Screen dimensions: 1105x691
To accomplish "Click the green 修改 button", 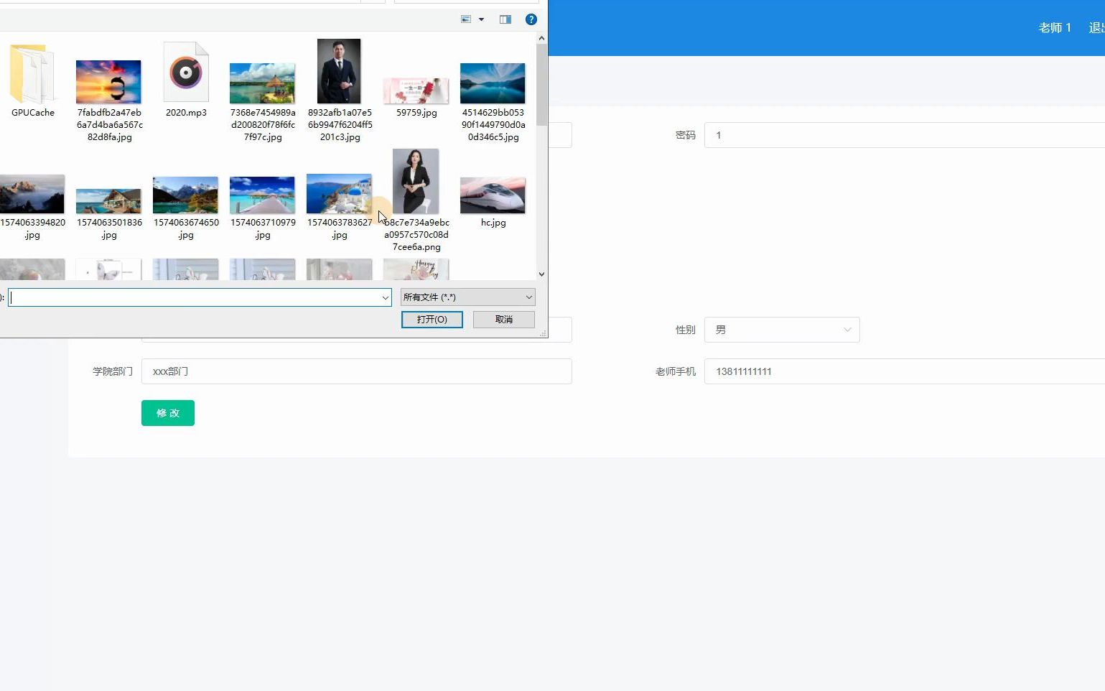I will tap(168, 413).
